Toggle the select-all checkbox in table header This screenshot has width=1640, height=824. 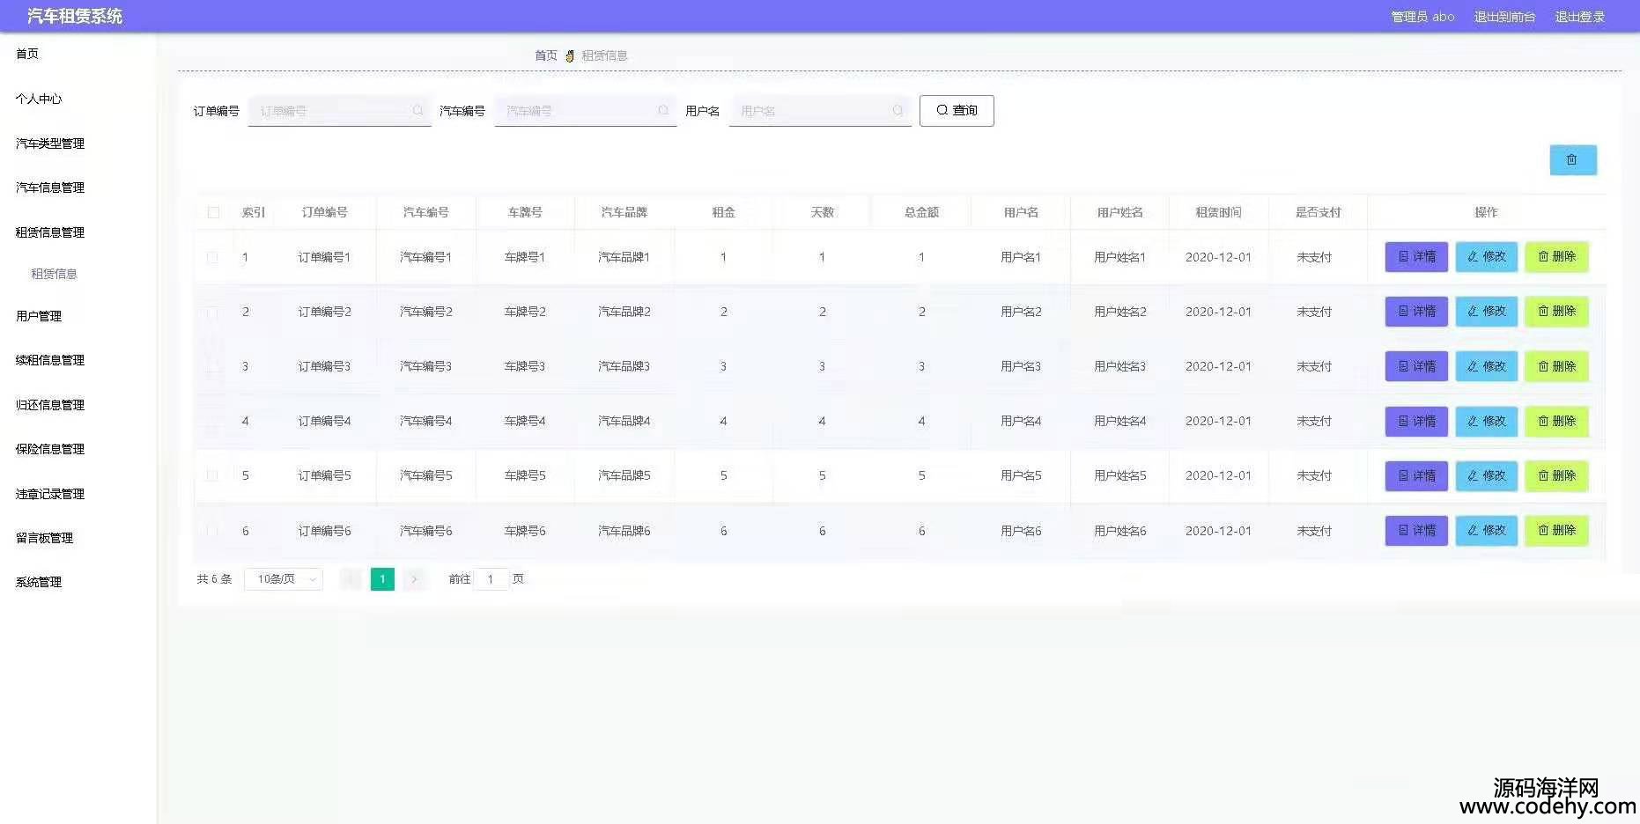213,212
